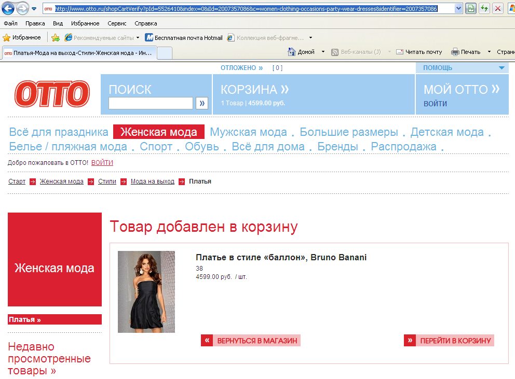Open the Вид menu
This screenshot has height=379, width=515.
coord(58,23)
